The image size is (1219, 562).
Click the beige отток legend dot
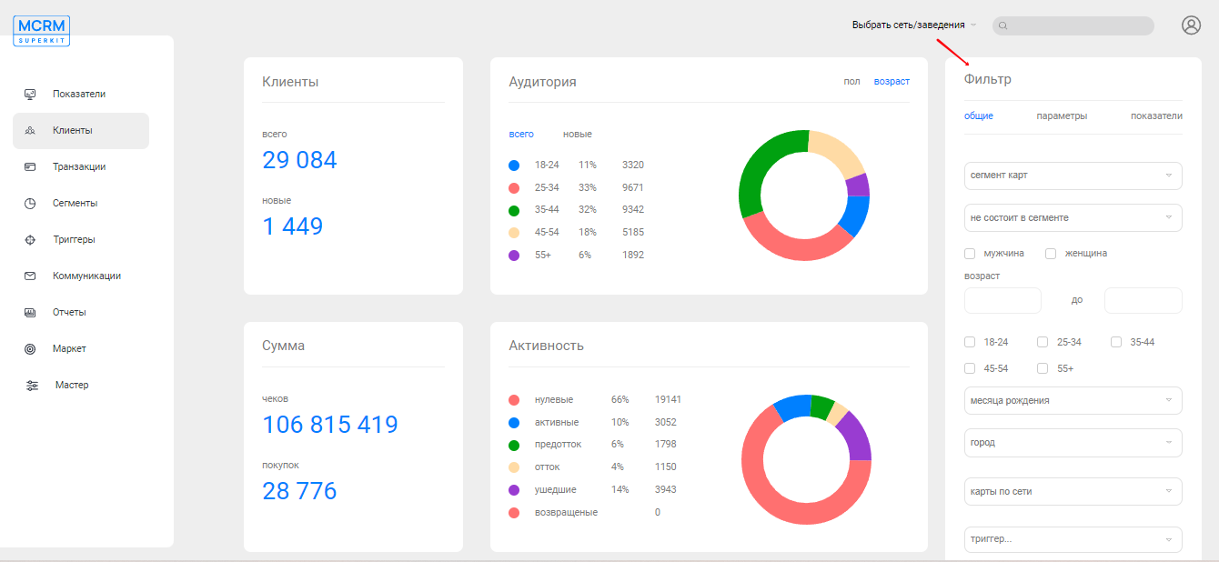click(x=514, y=467)
